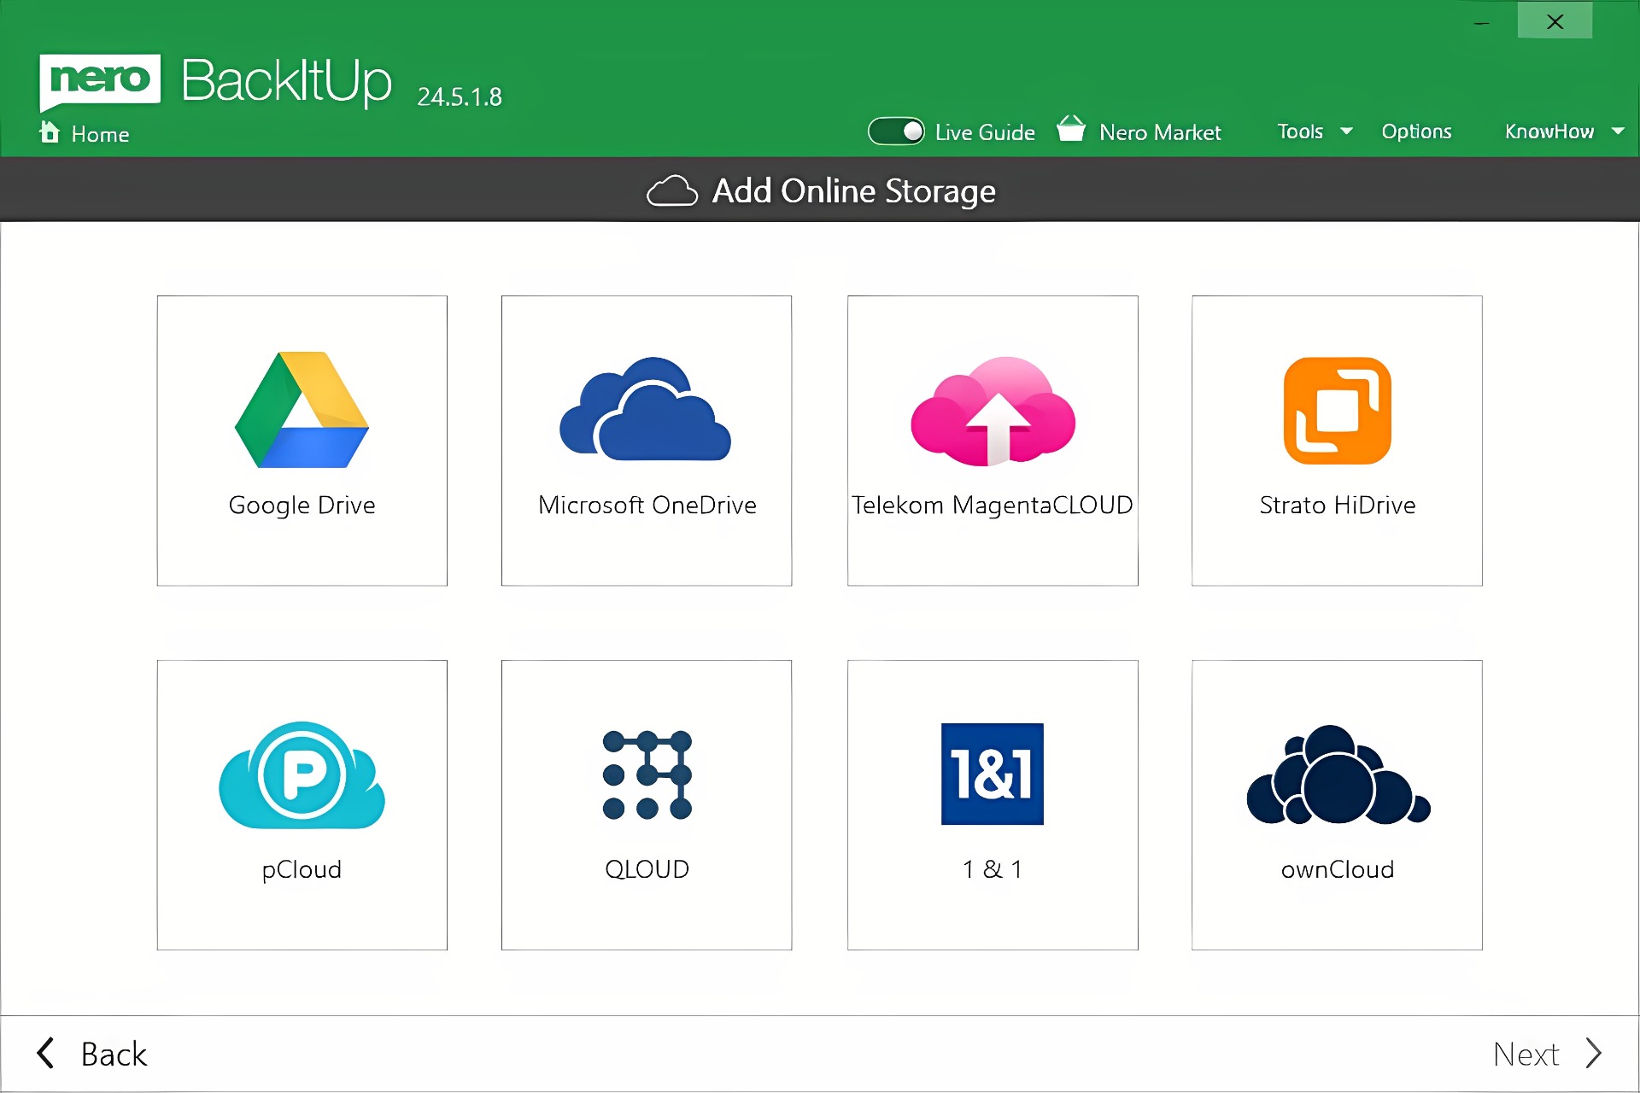
Task: Pick the Telekom MagentaCLOUD pink cloud icon
Action: coord(993,411)
